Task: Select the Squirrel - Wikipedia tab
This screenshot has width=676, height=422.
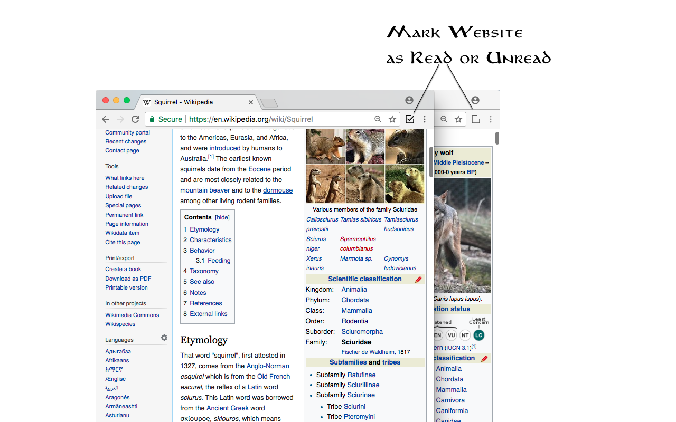Action: pos(198,102)
